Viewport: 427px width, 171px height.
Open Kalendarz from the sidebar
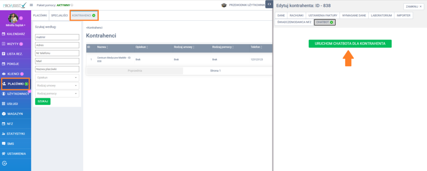point(15,34)
